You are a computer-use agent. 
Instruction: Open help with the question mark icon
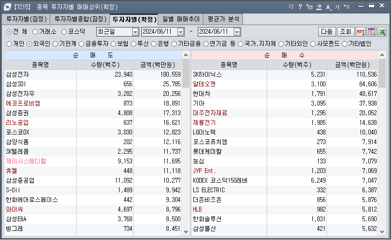tap(300, 7)
